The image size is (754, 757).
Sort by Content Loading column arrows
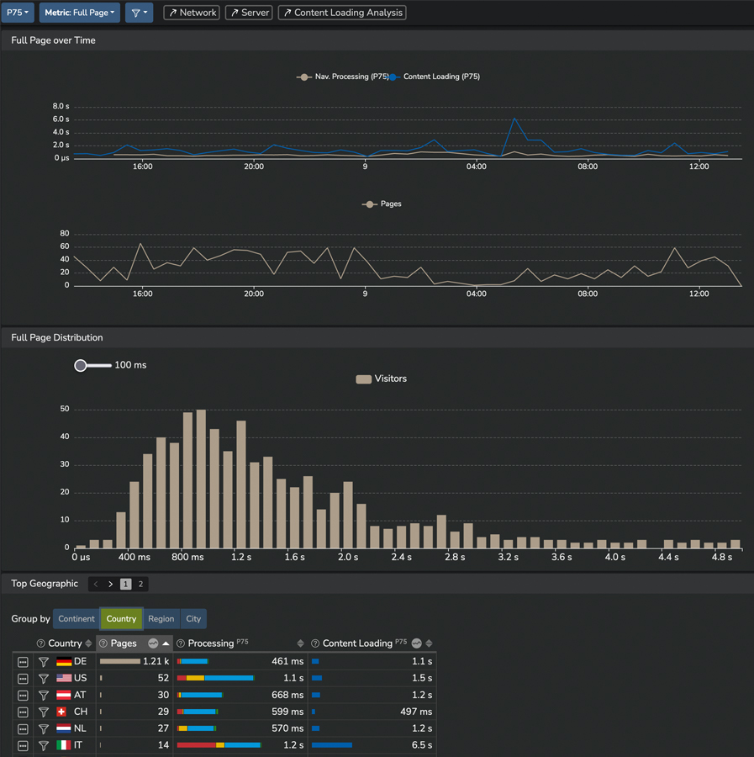(429, 643)
